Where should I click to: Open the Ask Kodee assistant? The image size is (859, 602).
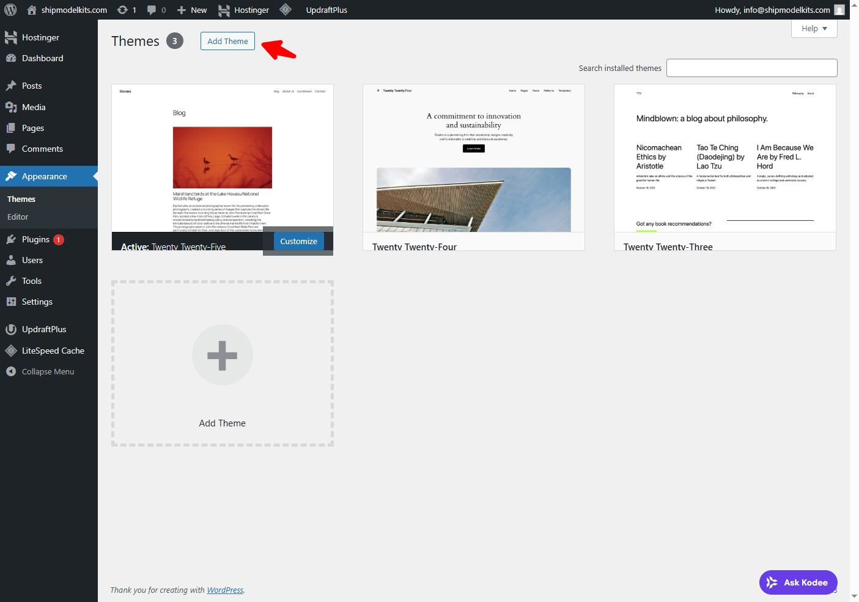[x=798, y=582]
